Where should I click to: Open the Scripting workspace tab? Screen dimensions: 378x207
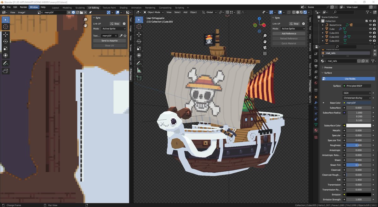click(x=180, y=8)
